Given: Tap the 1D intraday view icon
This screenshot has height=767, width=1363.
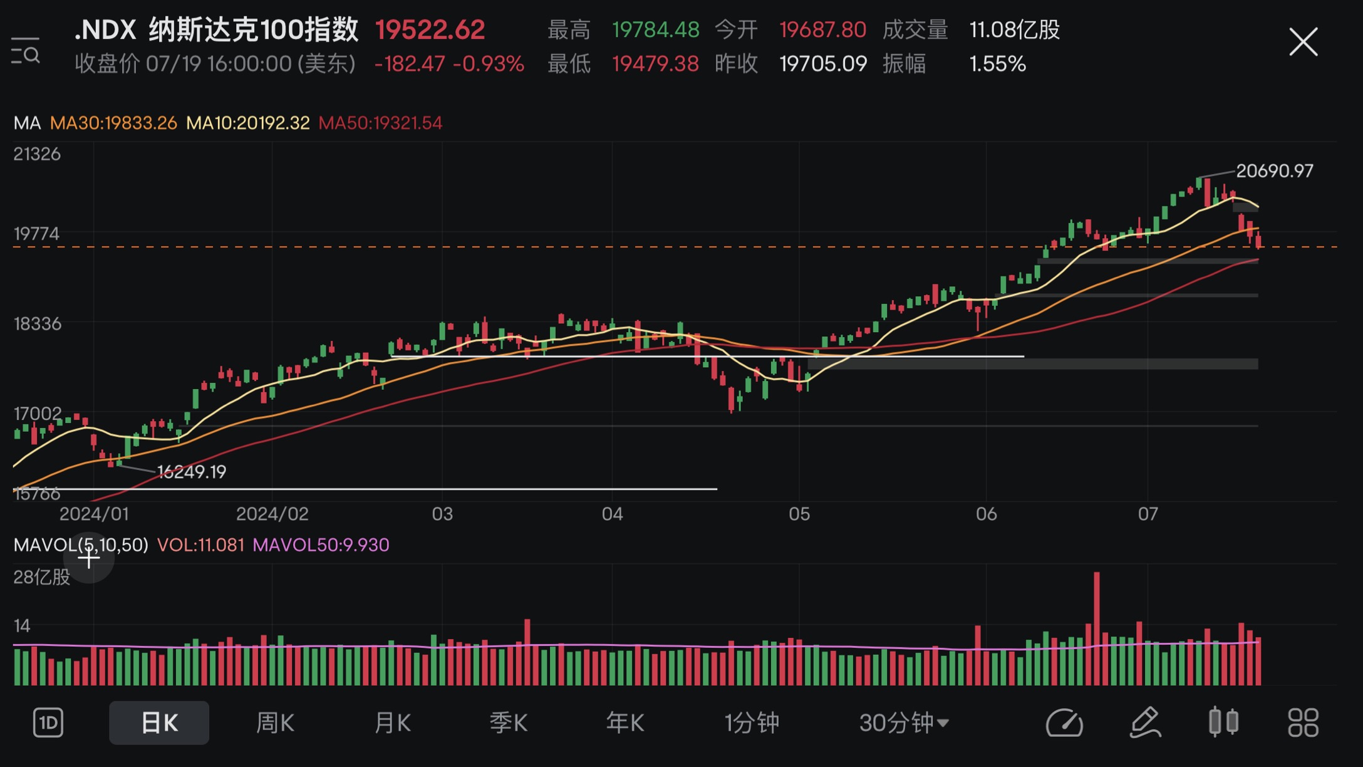Looking at the screenshot, I should (48, 723).
